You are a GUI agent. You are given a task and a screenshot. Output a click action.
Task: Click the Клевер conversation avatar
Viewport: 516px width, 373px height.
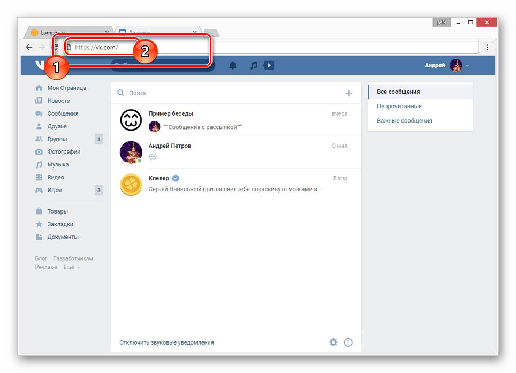tap(131, 184)
